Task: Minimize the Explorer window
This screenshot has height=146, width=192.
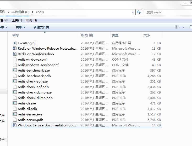Action: click(x=184, y=3)
